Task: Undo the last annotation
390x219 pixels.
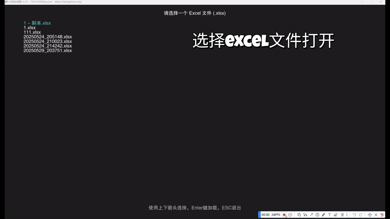Action: pos(355,214)
